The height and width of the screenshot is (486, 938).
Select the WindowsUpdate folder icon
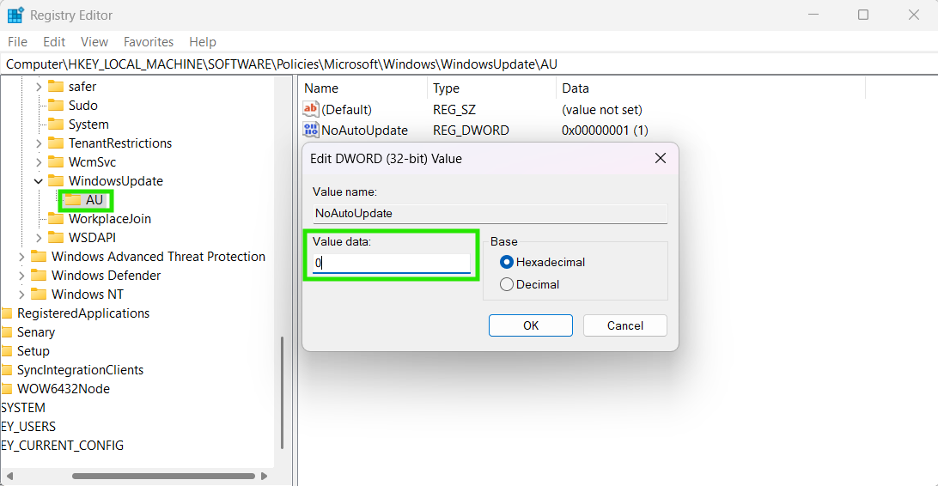pyautogui.click(x=56, y=180)
